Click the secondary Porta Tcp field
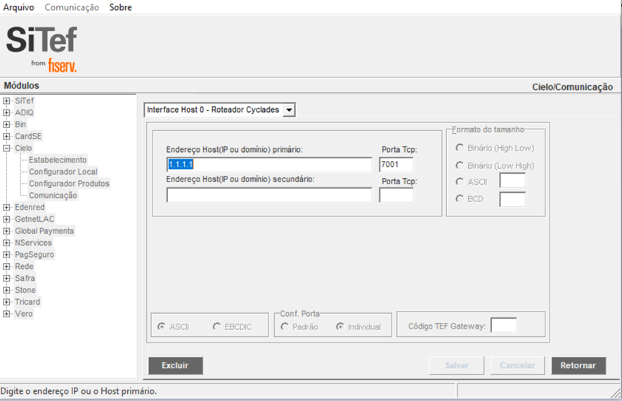The height and width of the screenshot is (401, 622). point(396,195)
